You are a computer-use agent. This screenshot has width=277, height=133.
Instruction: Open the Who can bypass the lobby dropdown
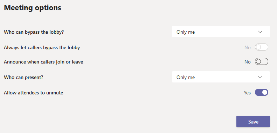pos(221,32)
